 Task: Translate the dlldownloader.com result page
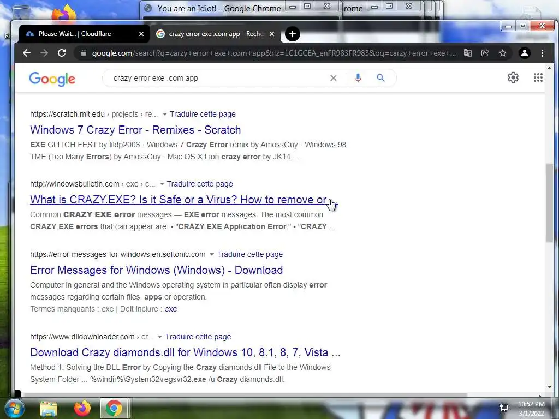click(x=198, y=337)
